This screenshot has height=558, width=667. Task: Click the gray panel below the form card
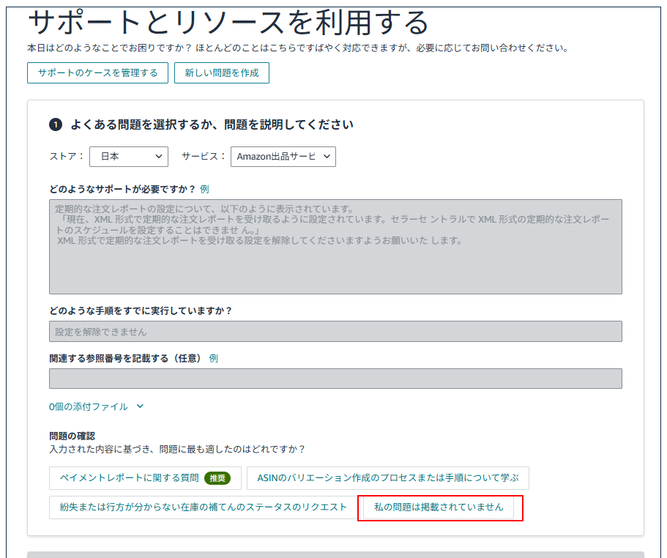pyautogui.click(x=335, y=554)
